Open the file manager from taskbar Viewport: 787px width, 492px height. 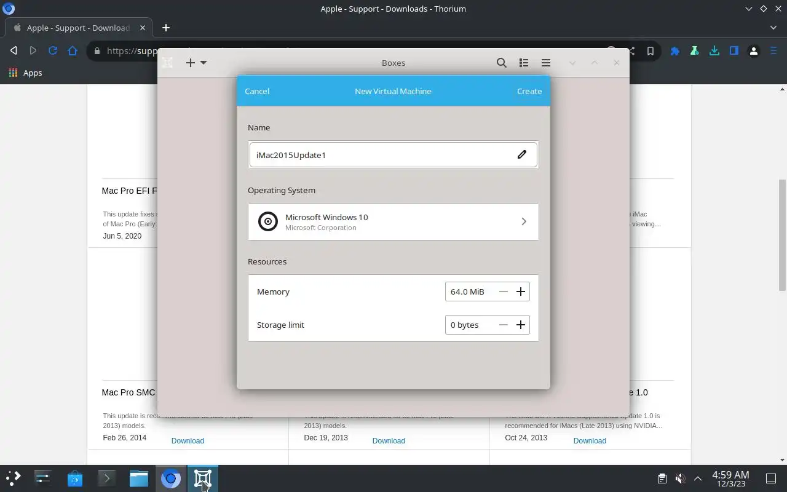click(x=139, y=478)
